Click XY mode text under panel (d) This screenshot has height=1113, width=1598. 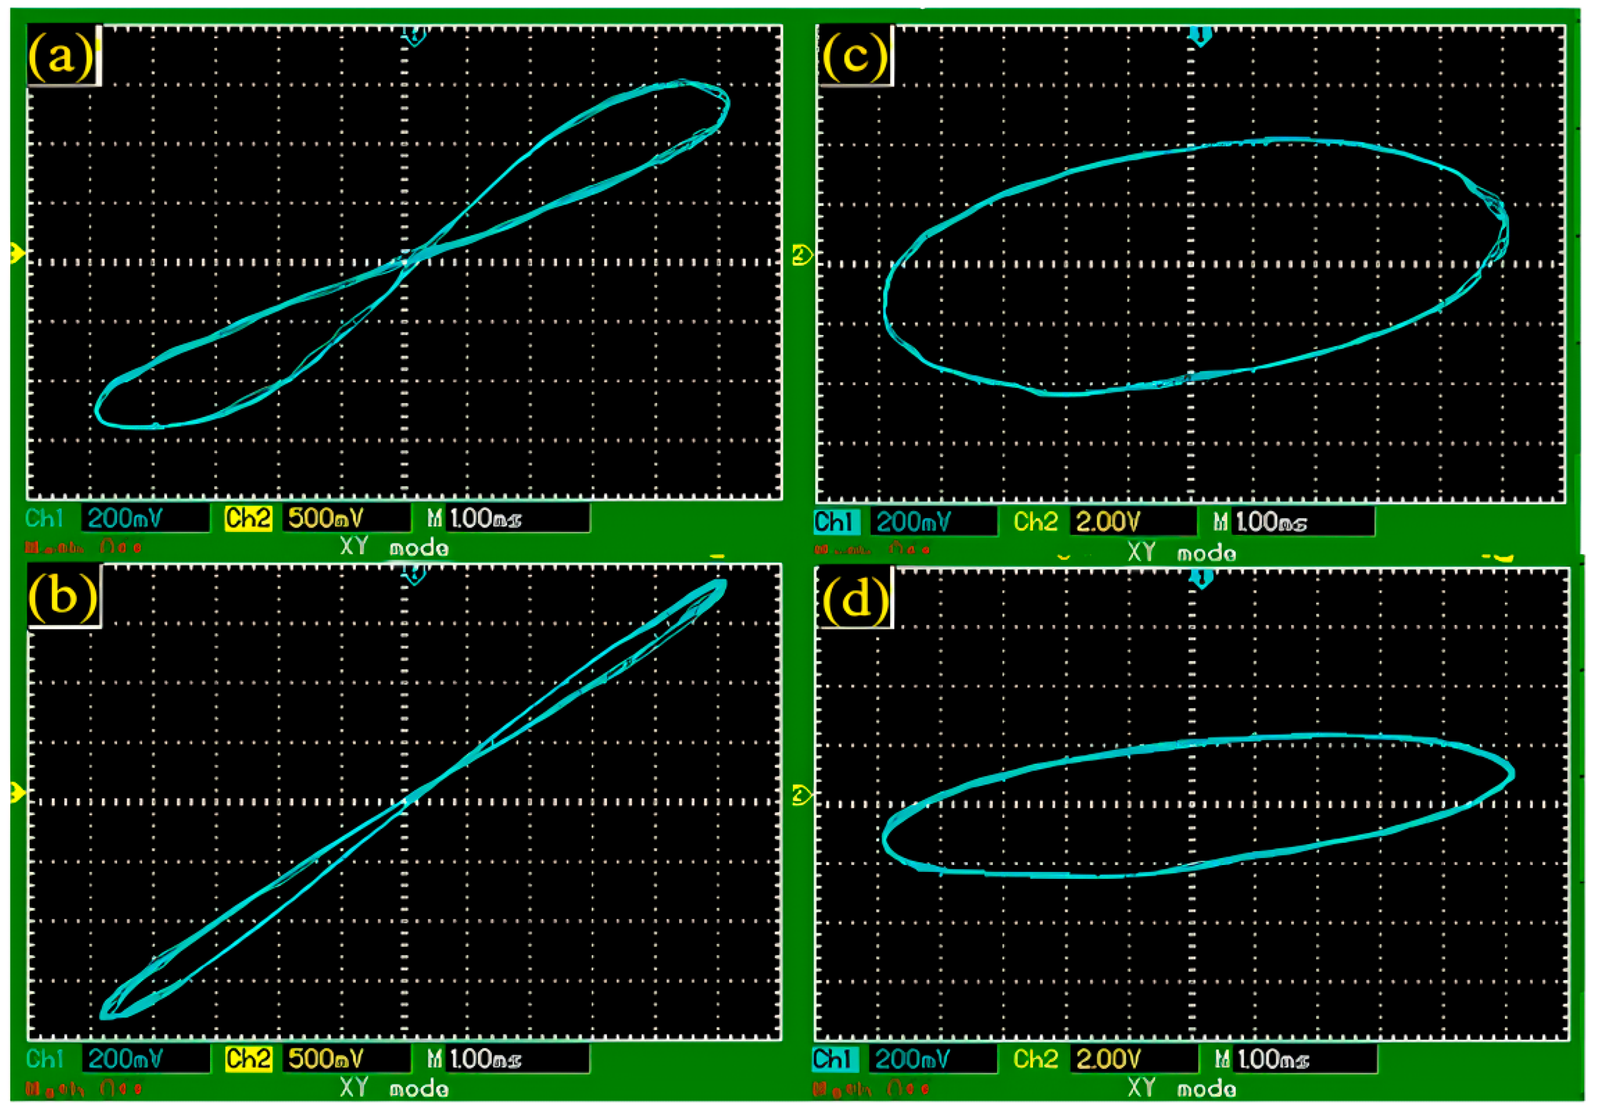point(1182,1088)
